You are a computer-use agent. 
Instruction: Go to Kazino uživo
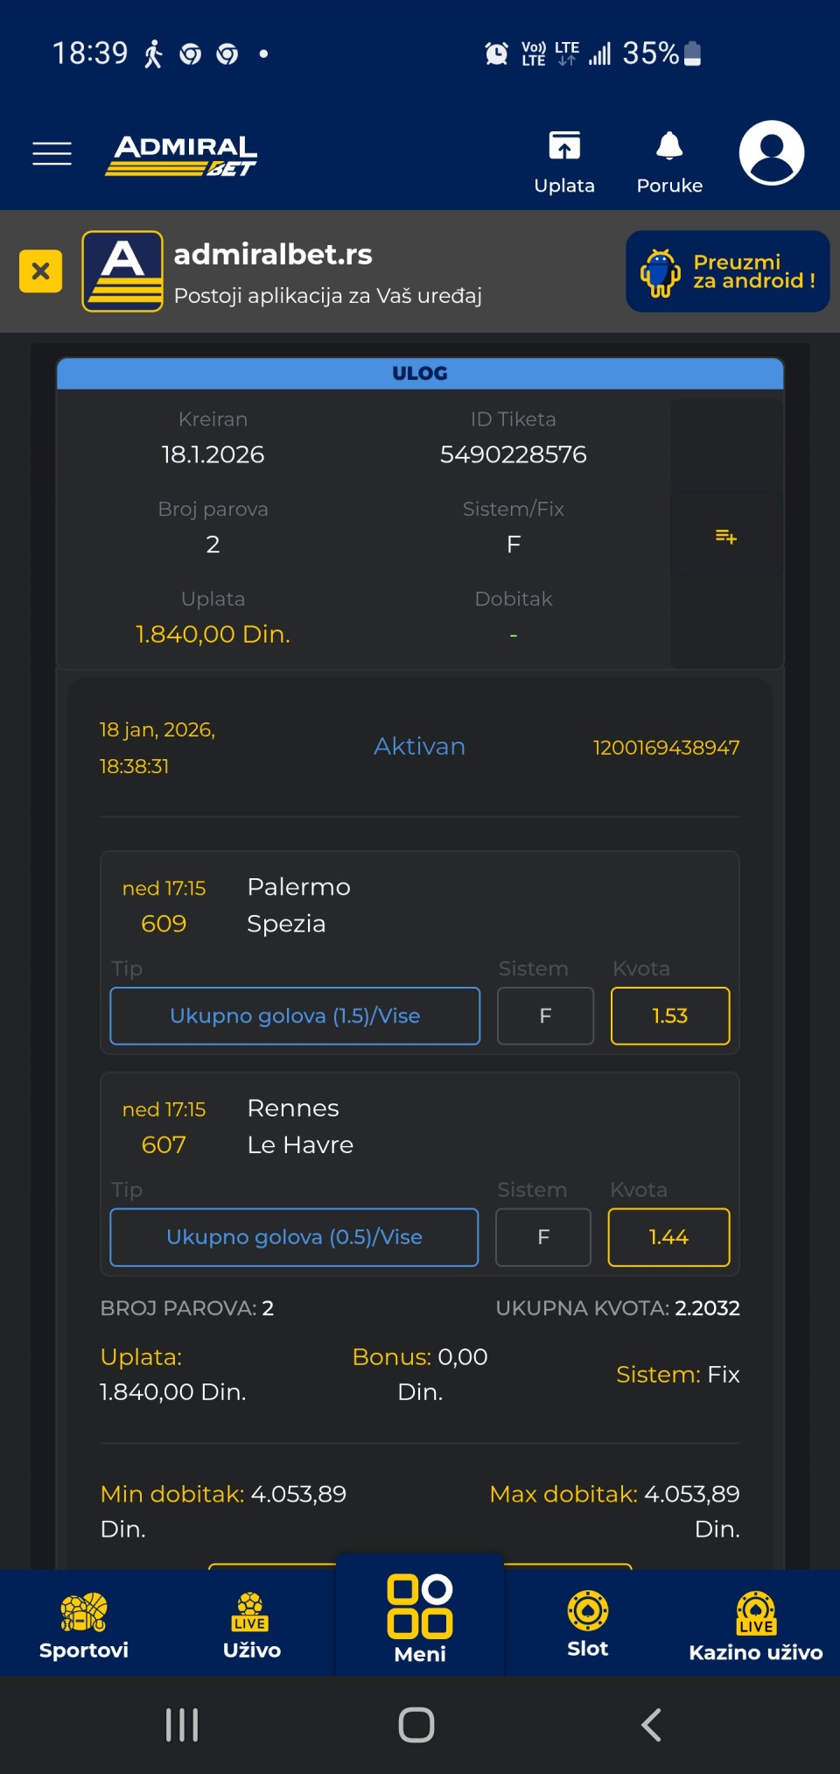756,1624
